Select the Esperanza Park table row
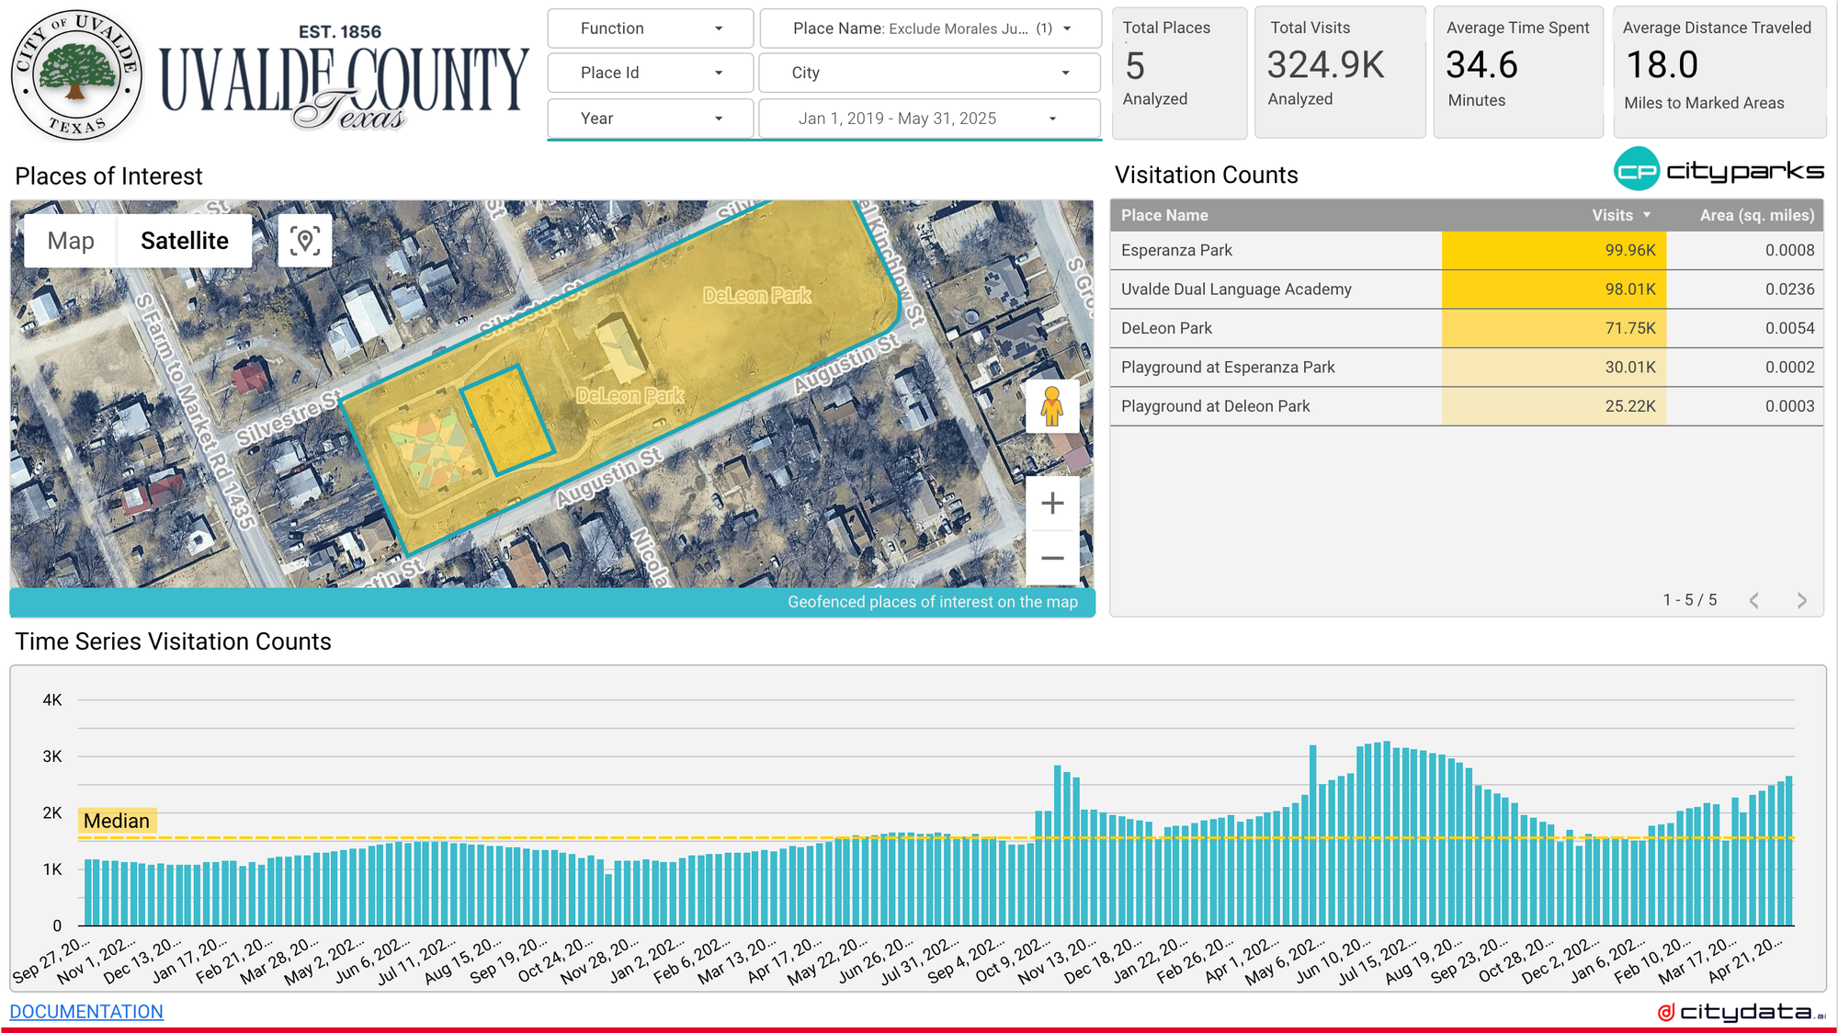The height and width of the screenshot is (1033, 1838). pos(1177,250)
